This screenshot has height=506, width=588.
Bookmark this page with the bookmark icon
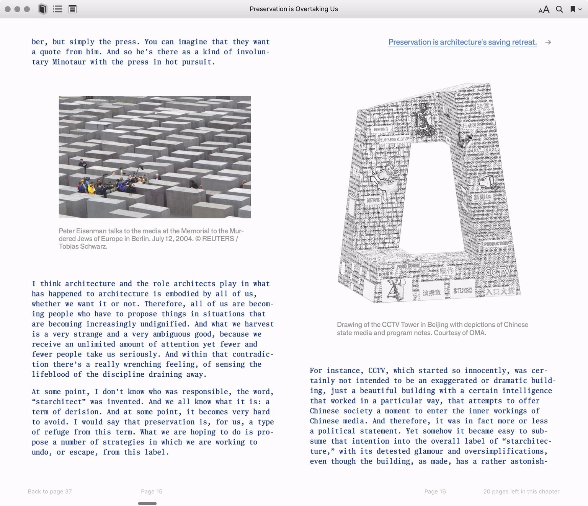pos(572,9)
